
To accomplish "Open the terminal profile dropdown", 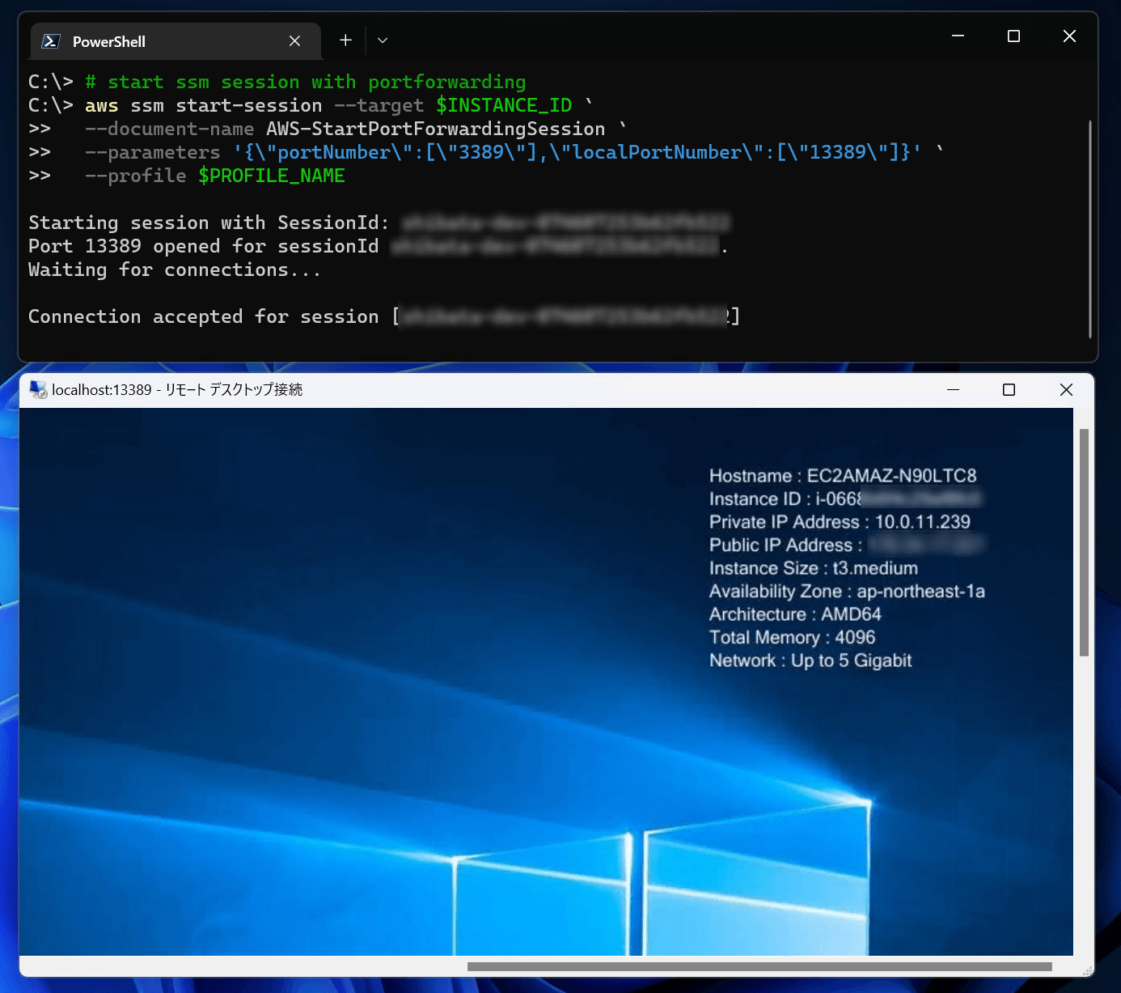I will tap(383, 40).
